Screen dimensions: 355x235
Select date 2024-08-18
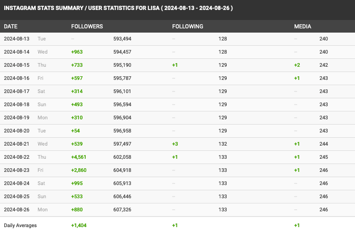(x=16, y=105)
